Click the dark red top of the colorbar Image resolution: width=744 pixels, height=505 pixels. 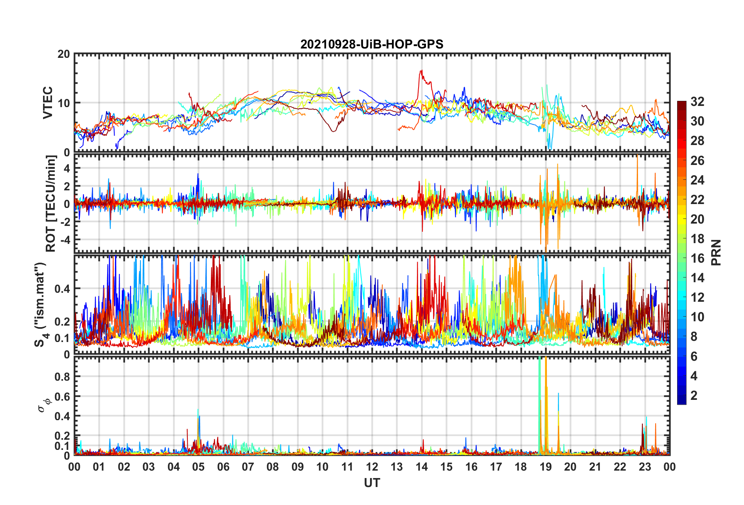coord(681,105)
